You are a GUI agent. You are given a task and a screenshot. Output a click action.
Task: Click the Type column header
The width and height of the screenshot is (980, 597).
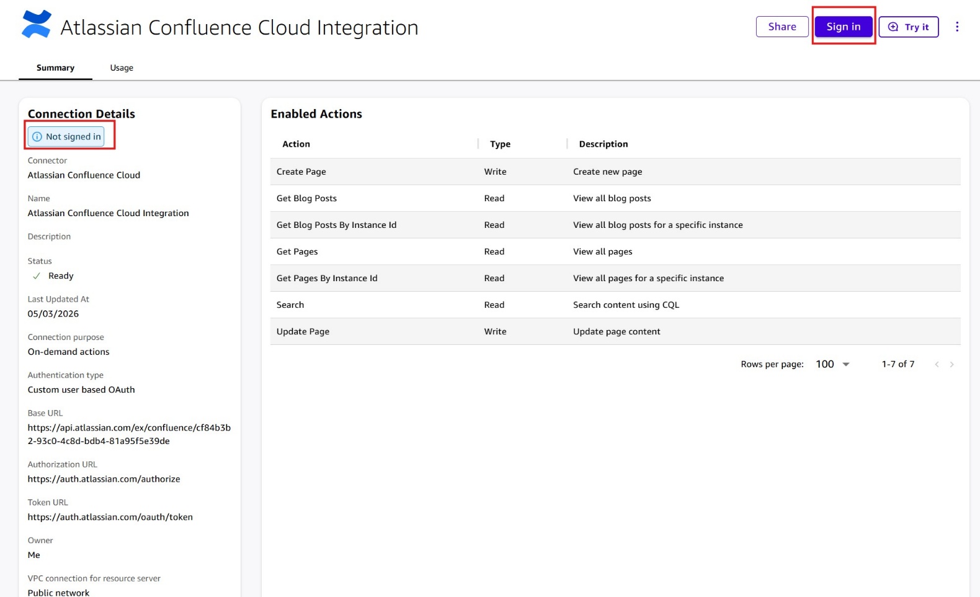pyautogui.click(x=500, y=144)
